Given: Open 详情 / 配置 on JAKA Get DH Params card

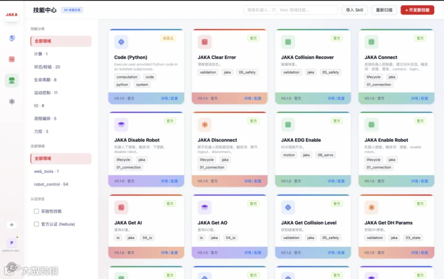Looking at the screenshot, I should [x=419, y=253].
